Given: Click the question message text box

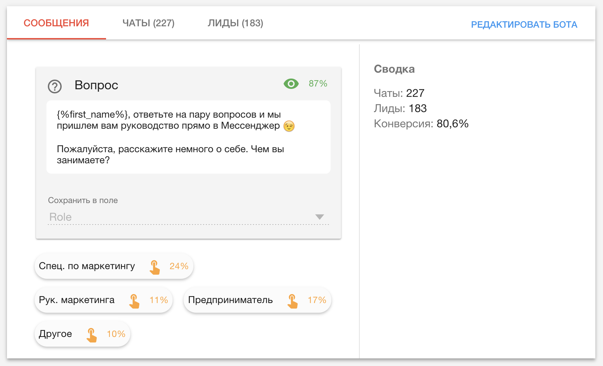Looking at the screenshot, I should click(x=189, y=137).
